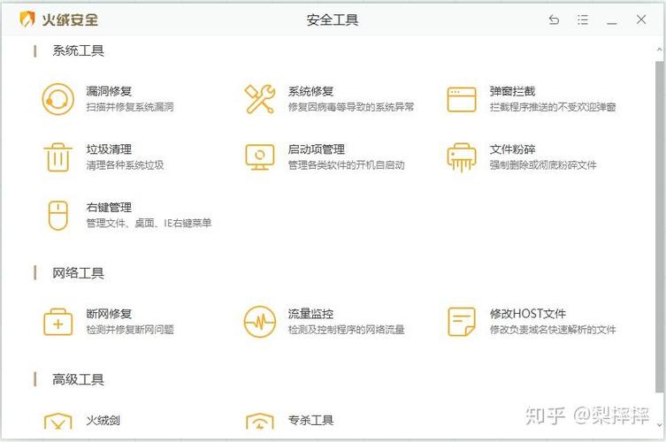Image resolution: width=666 pixels, height=442 pixels.
Task: Open the list menu icon in title bar
Action: 582,19
